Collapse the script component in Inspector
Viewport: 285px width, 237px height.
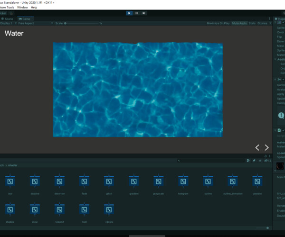275,130
